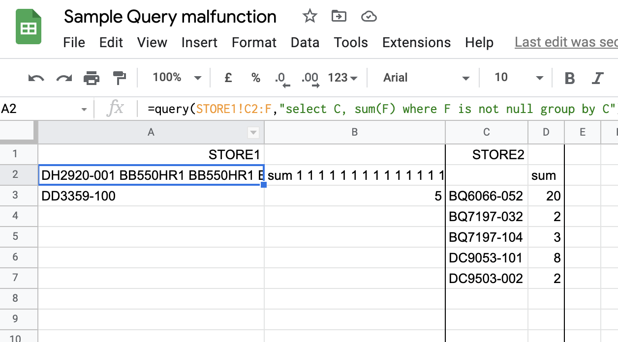Select cell DD3359-100
The height and width of the screenshot is (342, 618).
coord(151,196)
